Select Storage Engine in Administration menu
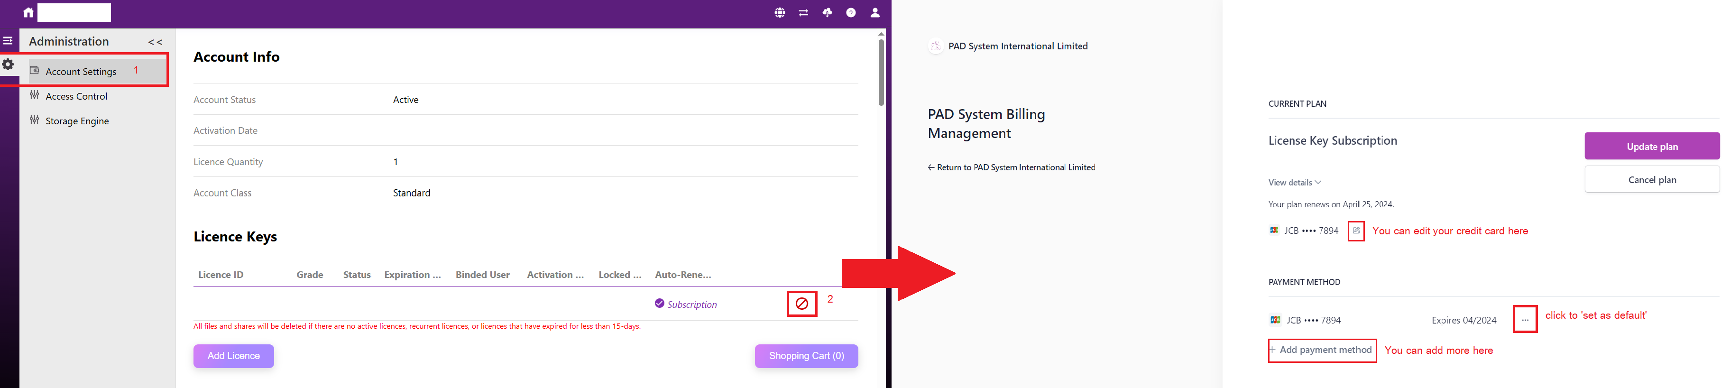 click(x=76, y=121)
